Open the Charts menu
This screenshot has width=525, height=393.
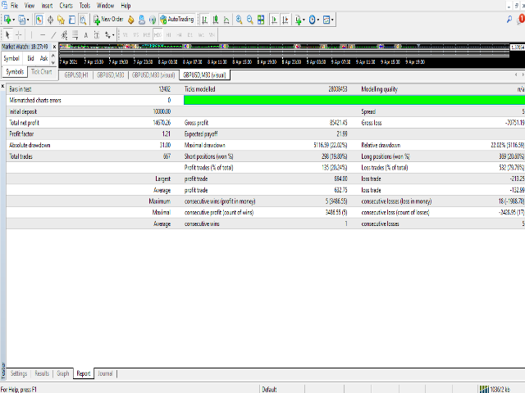pyautogui.click(x=66, y=6)
